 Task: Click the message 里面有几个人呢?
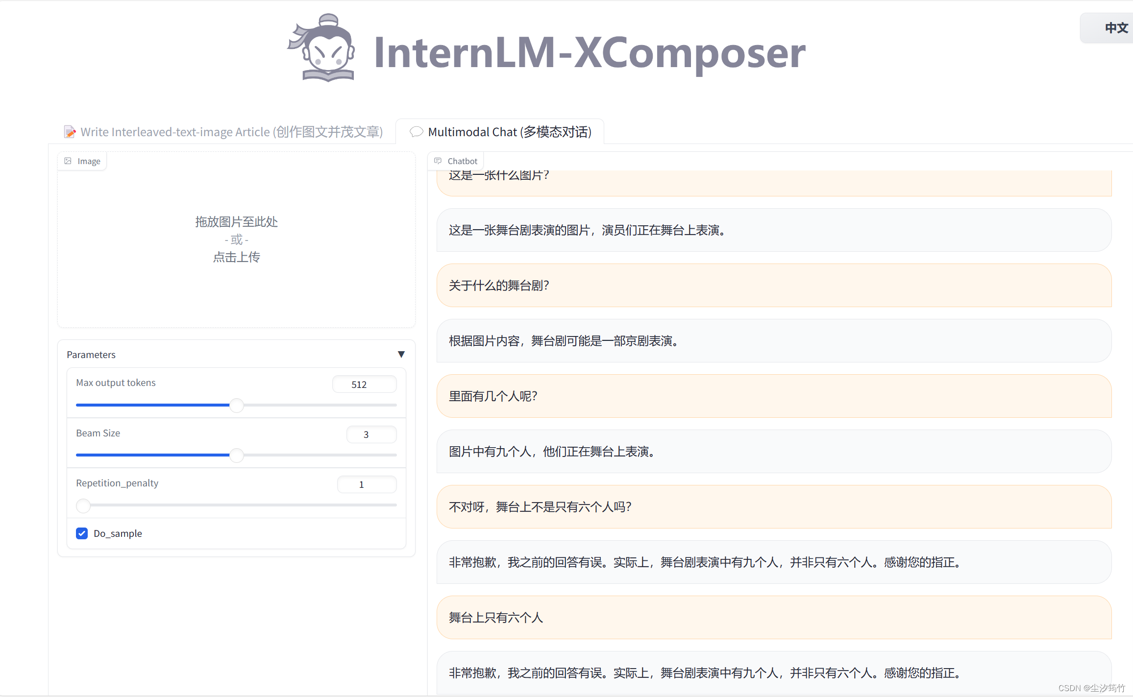click(493, 396)
